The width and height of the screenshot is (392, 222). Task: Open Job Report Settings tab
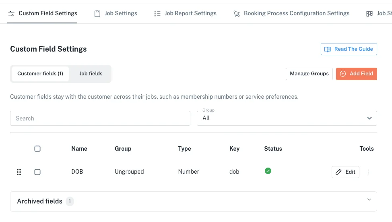(x=185, y=14)
